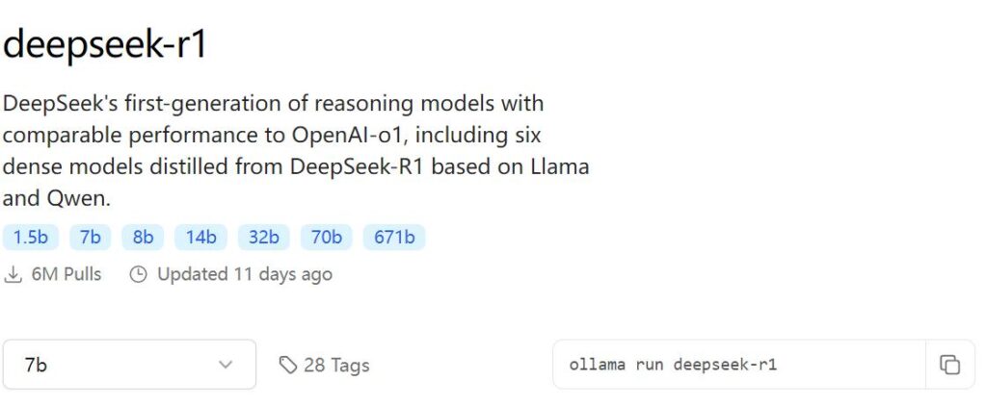Open the 28 Tags link
Image resolution: width=987 pixels, height=406 pixels.
click(336, 366)
